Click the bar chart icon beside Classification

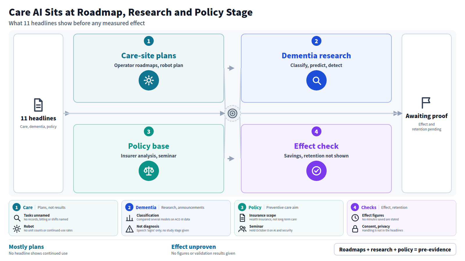click(130, 218)
